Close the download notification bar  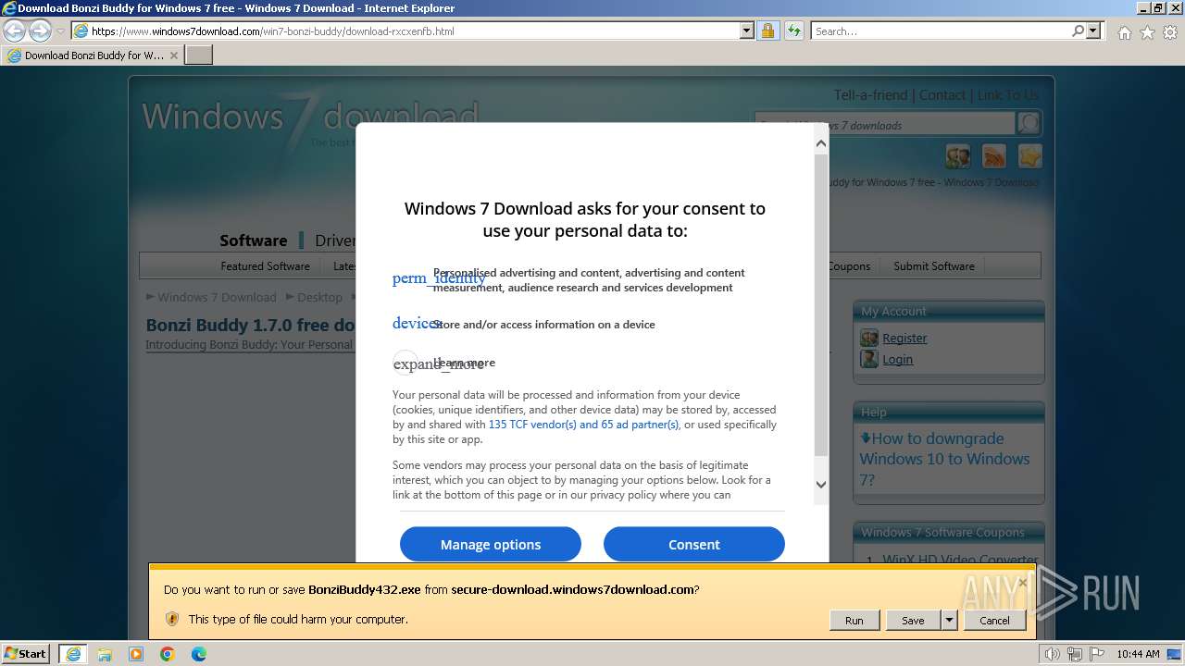1022,583
